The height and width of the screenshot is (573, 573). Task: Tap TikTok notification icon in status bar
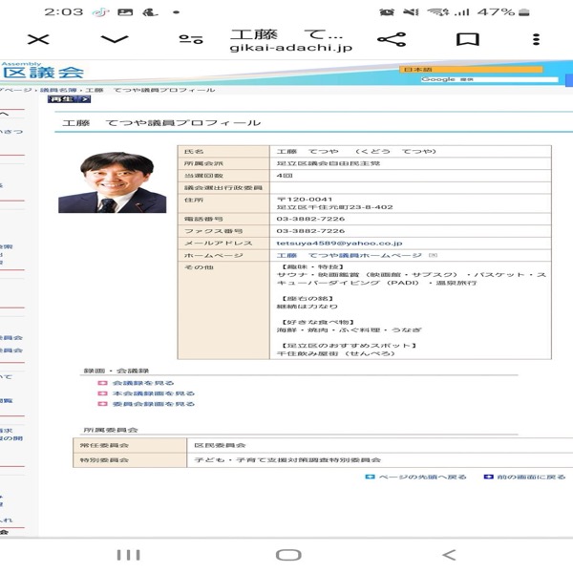pyautogui.click(x=100, y=12)
